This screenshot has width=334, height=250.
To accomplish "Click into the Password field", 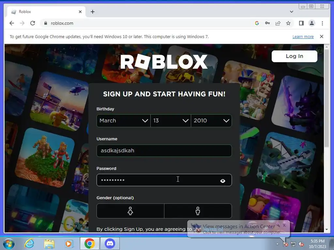I will pos(164,180).
